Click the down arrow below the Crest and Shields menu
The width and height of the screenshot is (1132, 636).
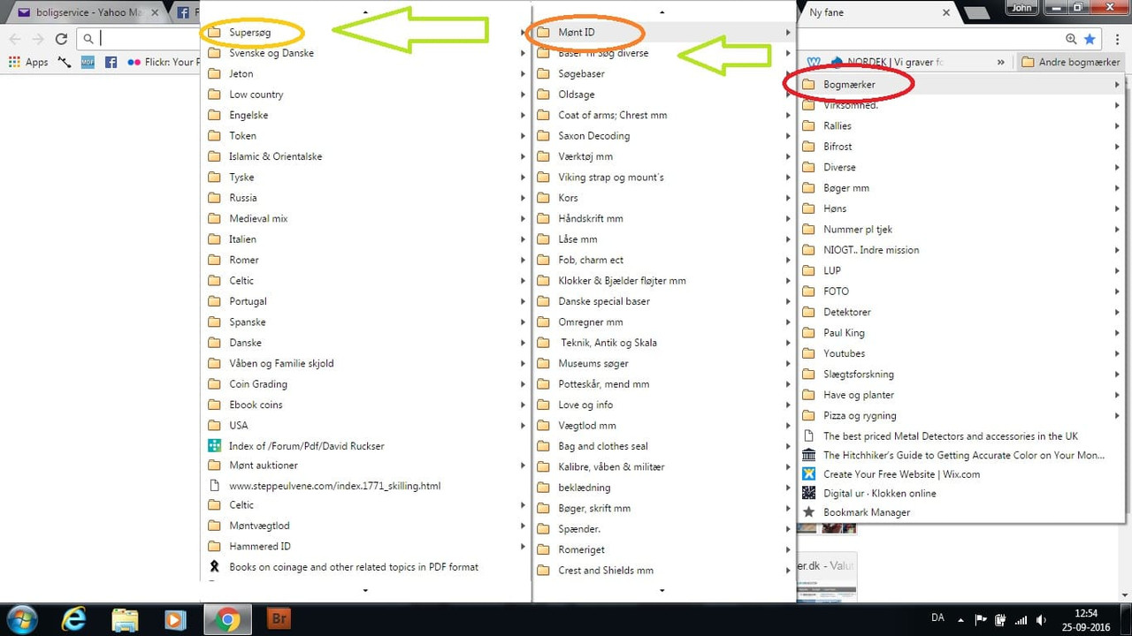click(662, 590)
